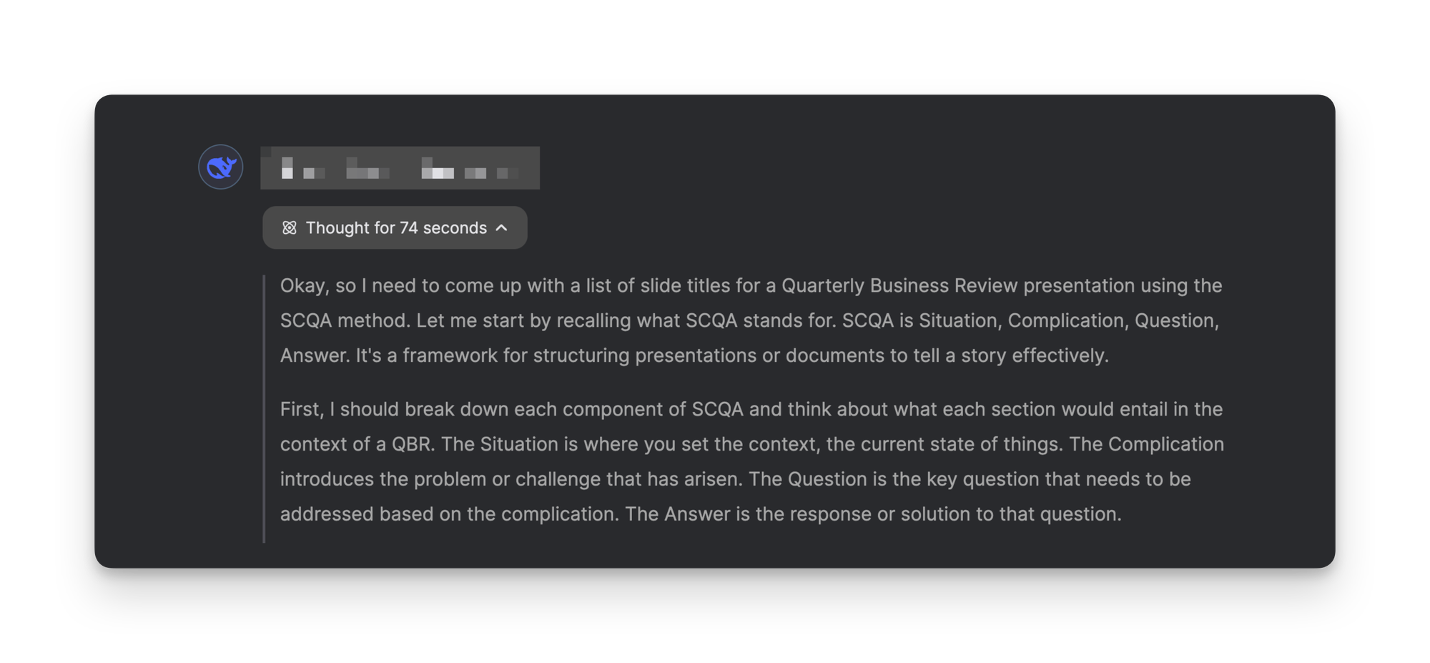Image resolution: width=1430 pixels, height=663 pixels.
Task: Collapse reasoning with the upward chevron
Action: click(502, 228)
